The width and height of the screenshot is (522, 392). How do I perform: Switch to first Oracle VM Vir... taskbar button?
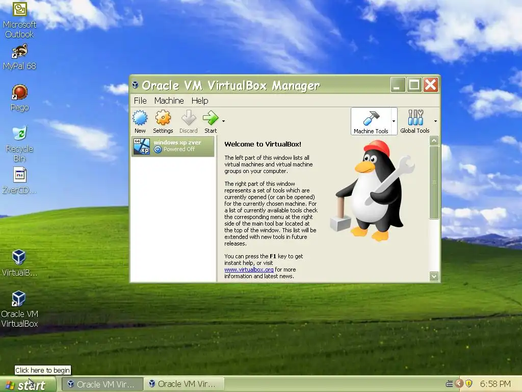pyautogui.click(x=103, y=384)
